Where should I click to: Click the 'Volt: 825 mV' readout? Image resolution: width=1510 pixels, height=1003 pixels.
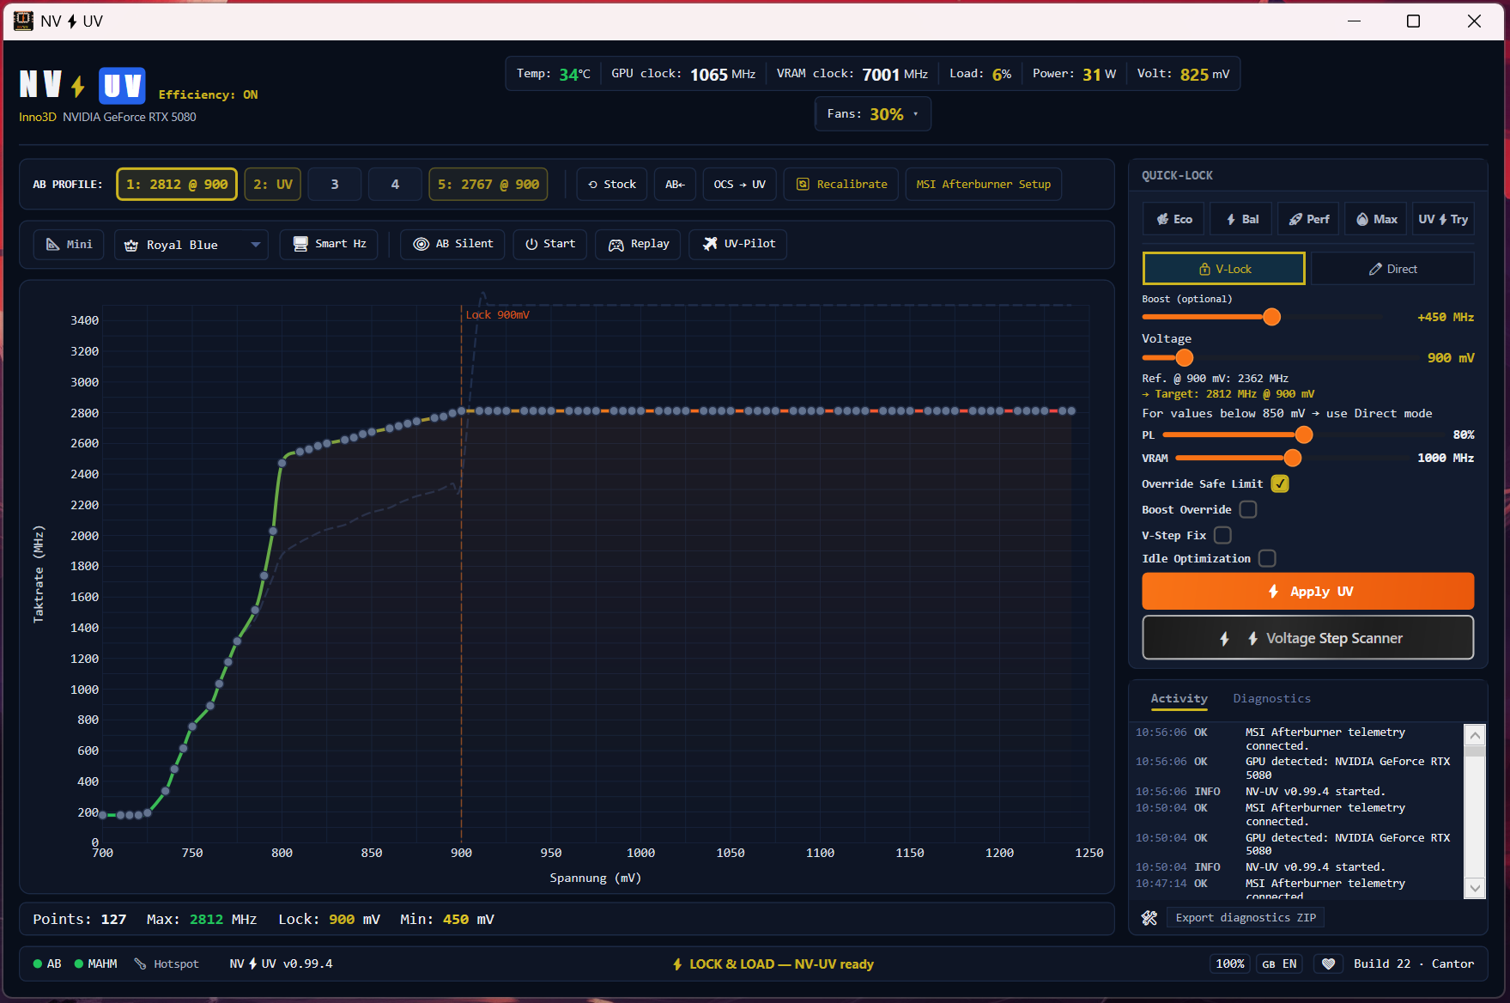click(1183, 75)
